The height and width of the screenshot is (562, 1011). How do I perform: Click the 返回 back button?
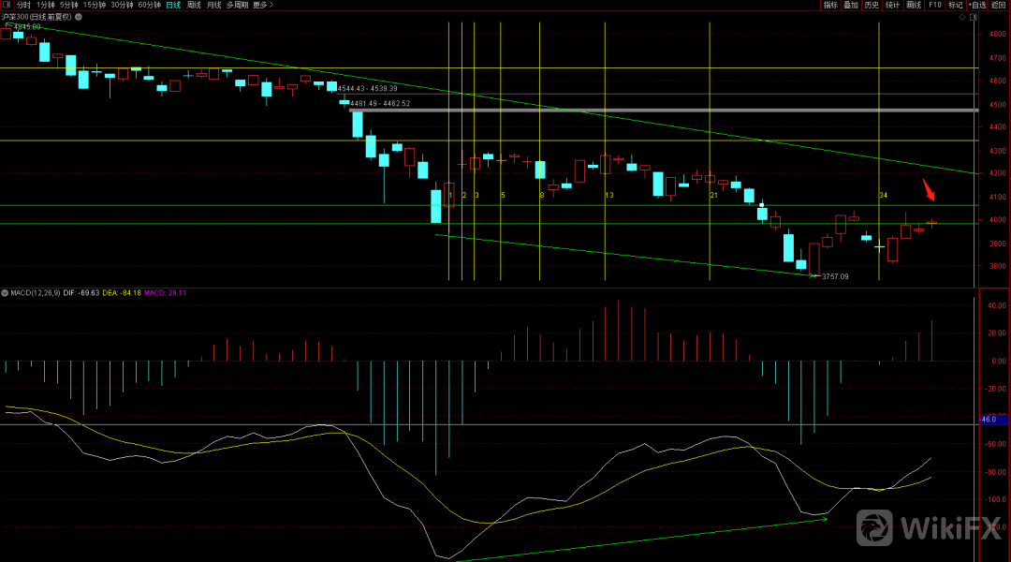coord(999,5)
